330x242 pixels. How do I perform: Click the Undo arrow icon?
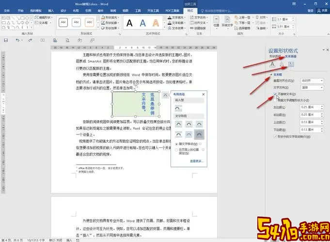[x=17, y=40]
